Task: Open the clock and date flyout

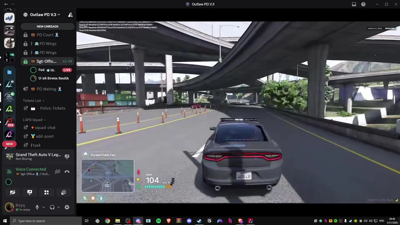Action: tap(392, 221)
